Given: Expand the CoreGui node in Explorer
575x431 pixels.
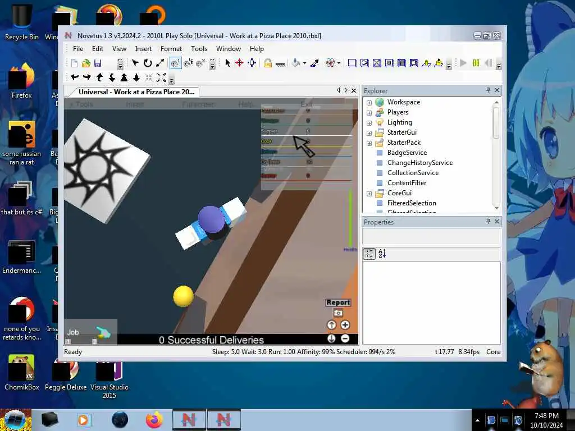Looking at the screenshot, I should tap(369, 194).
